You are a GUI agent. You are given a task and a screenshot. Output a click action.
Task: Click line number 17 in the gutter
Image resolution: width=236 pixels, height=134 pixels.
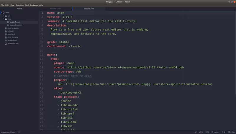(42, 80)
